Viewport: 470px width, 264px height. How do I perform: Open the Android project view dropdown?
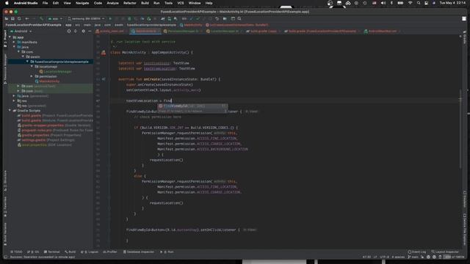(x=21, y=31)
